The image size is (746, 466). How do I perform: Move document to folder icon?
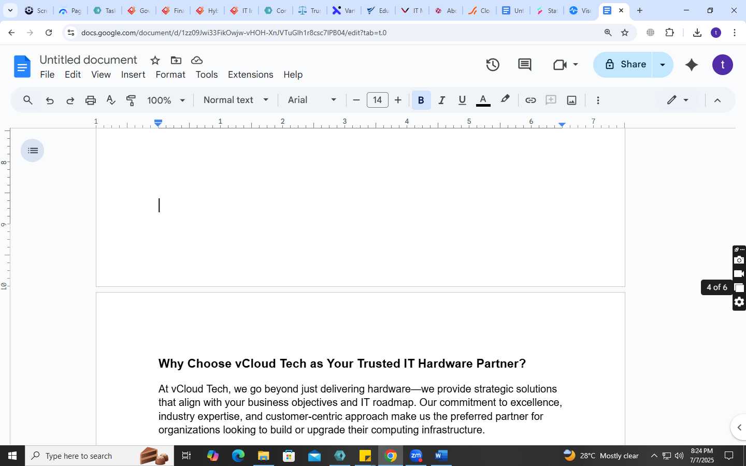click(x=176, y=60)
